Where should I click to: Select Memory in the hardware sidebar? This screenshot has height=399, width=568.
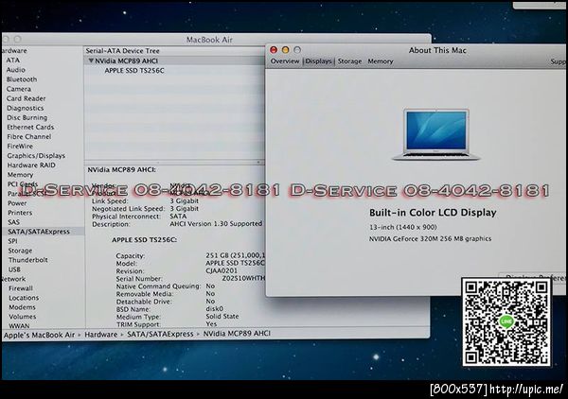pos(20,175)
